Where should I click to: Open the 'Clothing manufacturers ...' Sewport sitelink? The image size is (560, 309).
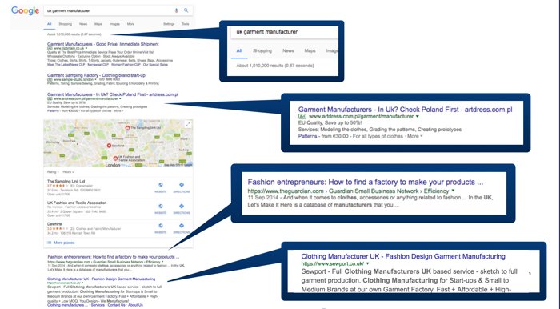point(67,305)
